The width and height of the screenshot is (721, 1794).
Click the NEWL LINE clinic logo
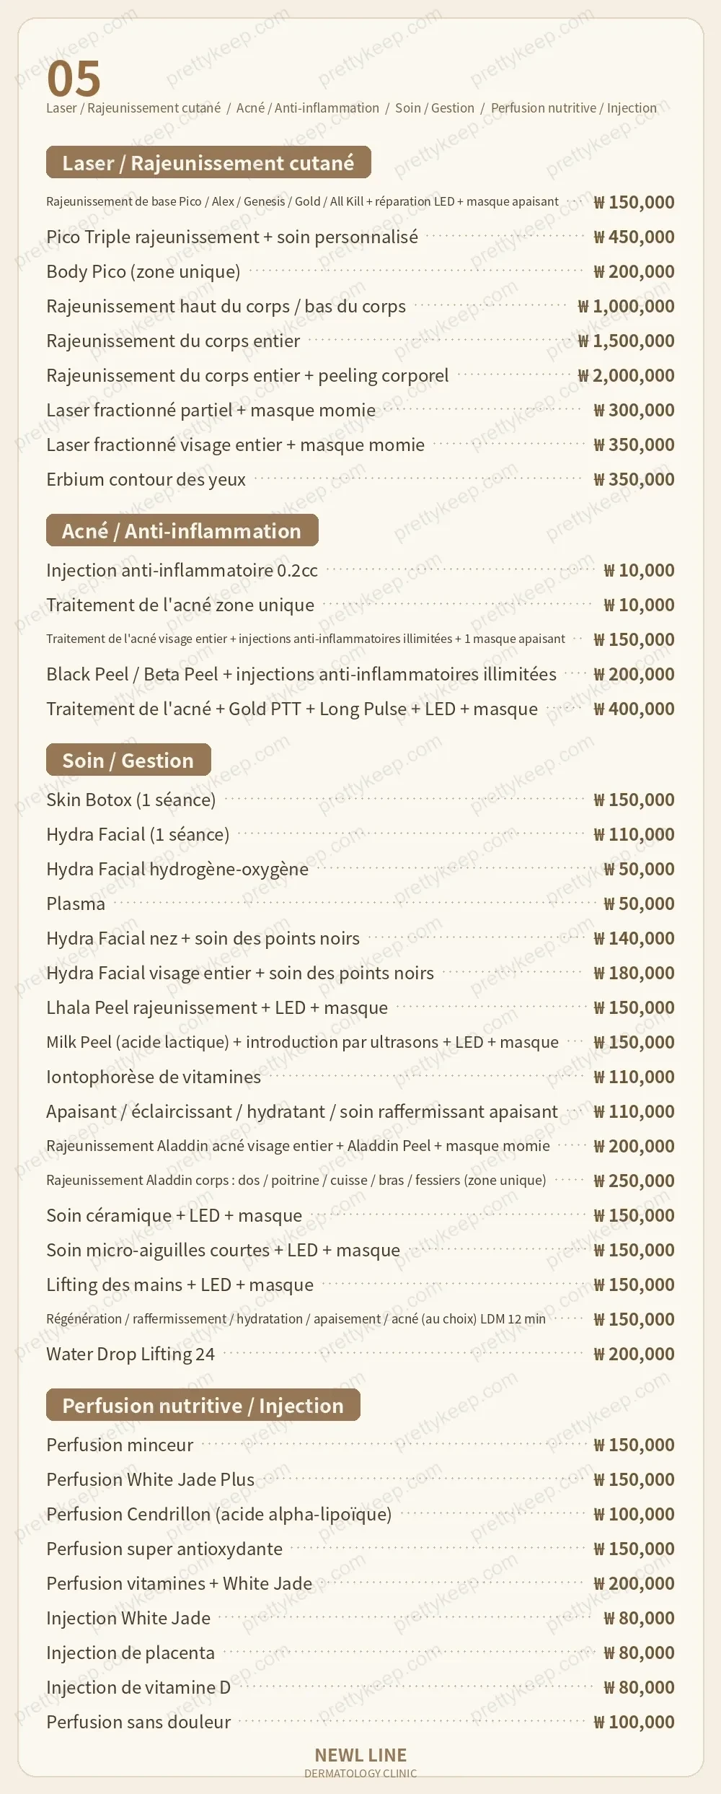[360, 1762]
